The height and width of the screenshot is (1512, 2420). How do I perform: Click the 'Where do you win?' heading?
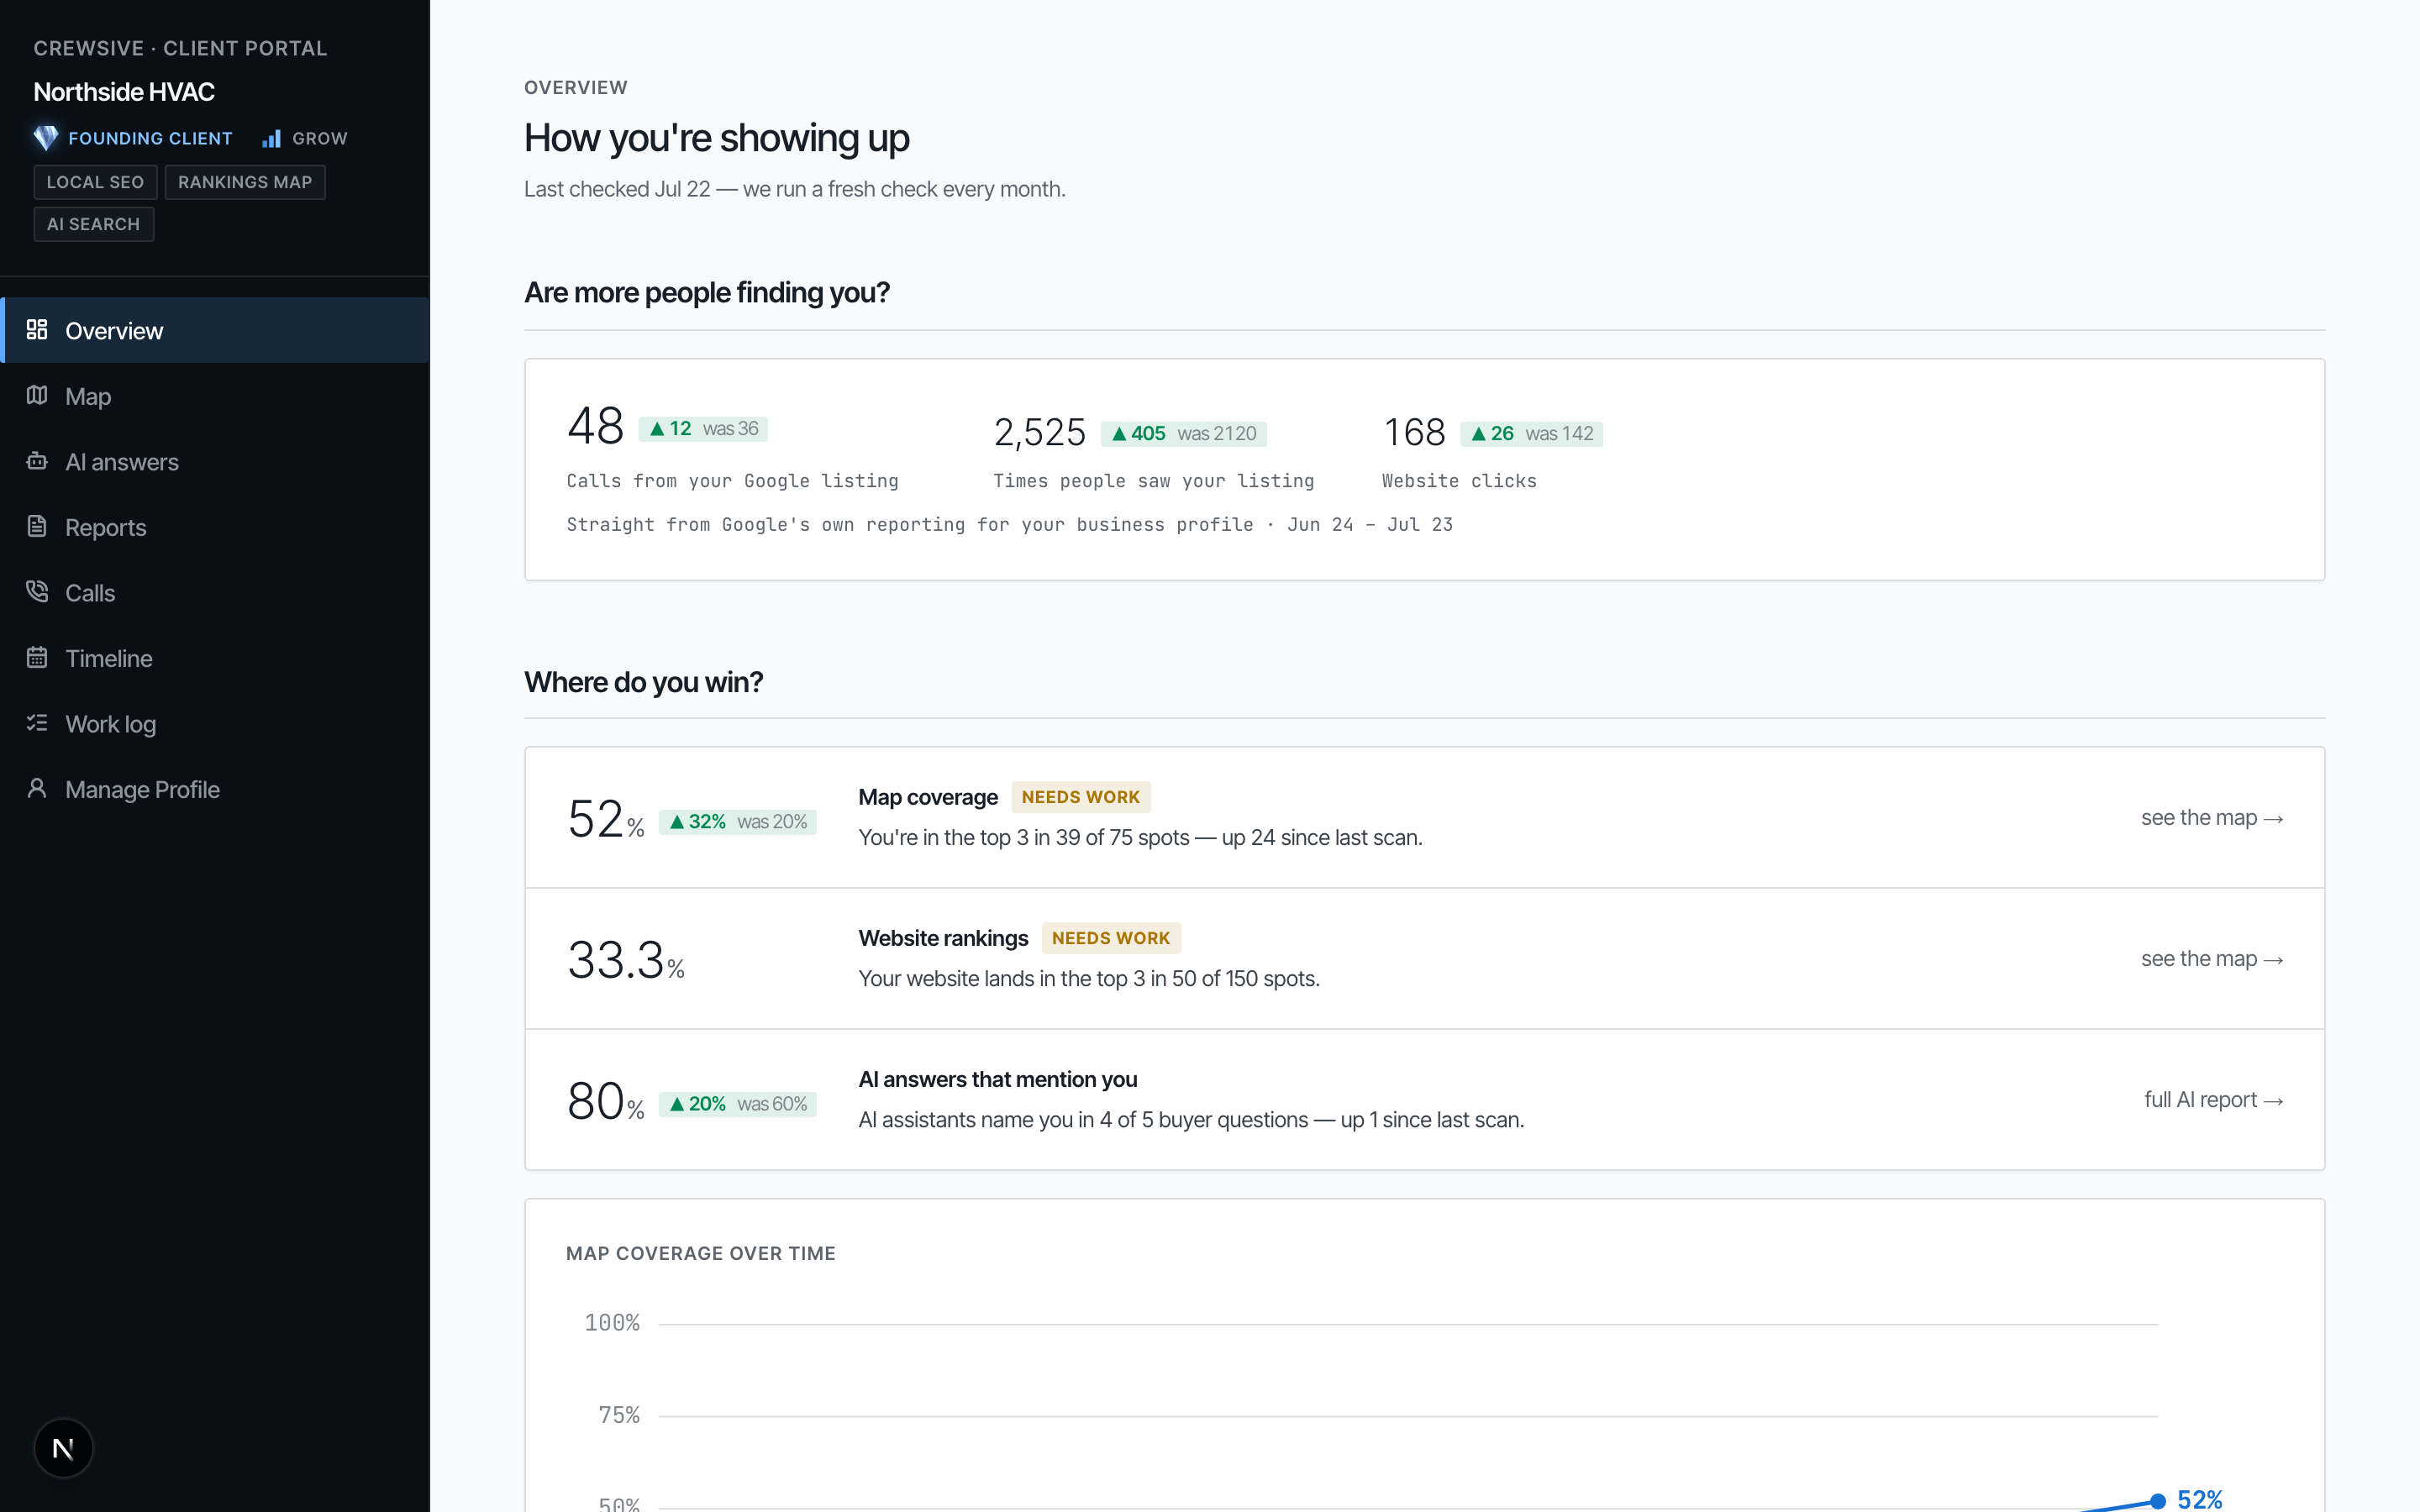(x=644, y=682)
